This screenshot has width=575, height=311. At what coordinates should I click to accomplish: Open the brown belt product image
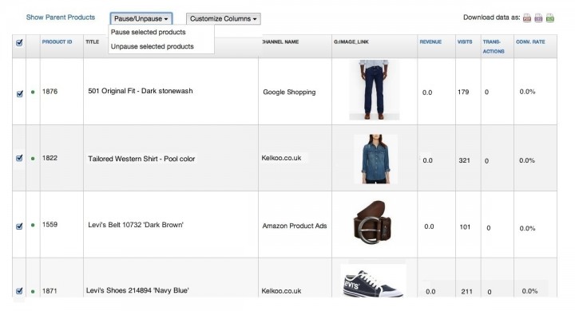pyautogui.click(x=372, y=222)
